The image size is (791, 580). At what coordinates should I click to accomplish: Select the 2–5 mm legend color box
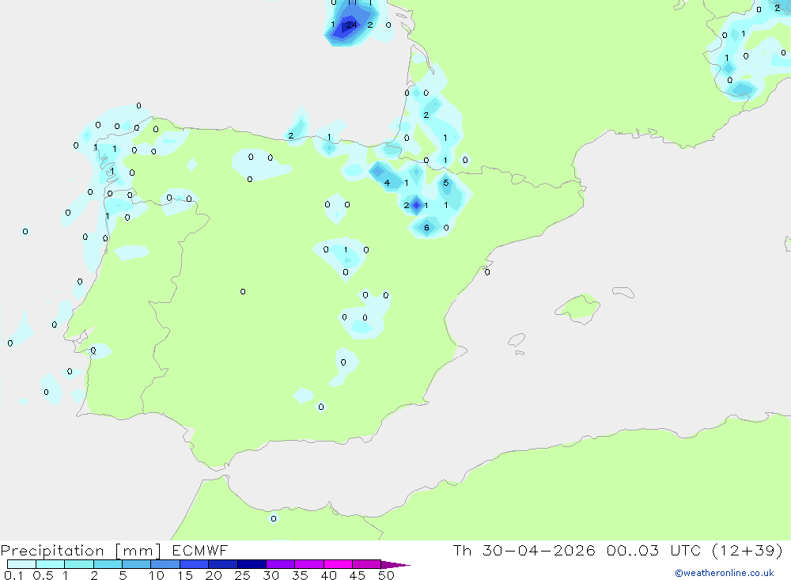(108, 564)
